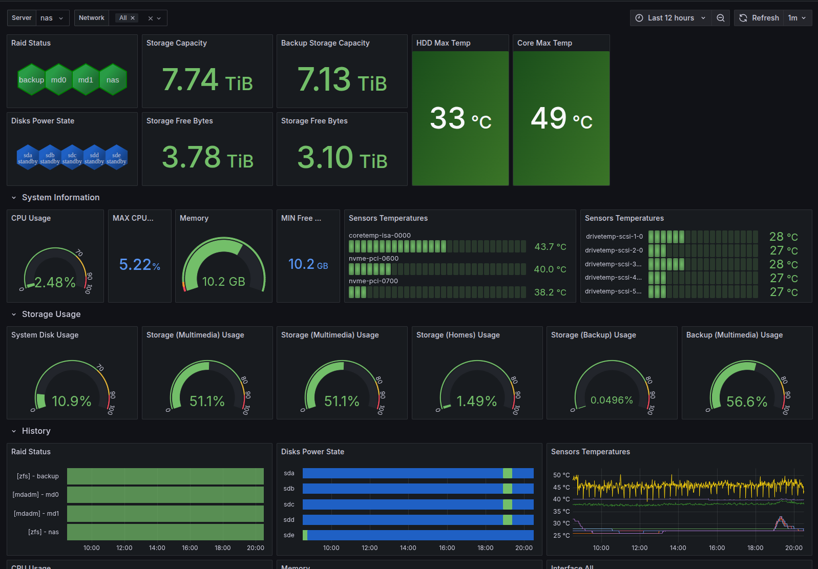Open the Last 12 hours time picker
The image size is (818, 569).
(x=670, y=18)
